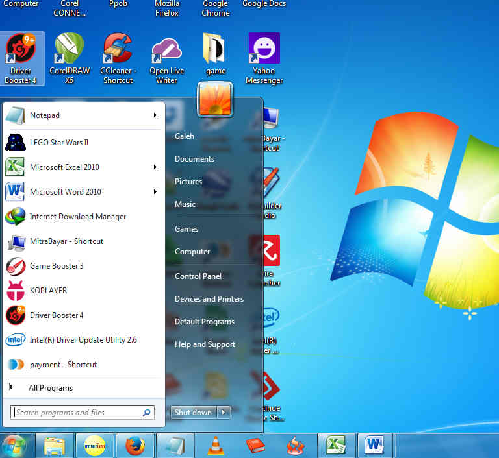Viewport: 499px width, 458px height.
Task: Expand the All Programs arrow
Action: pyautogui.click(x=11, y=387)
